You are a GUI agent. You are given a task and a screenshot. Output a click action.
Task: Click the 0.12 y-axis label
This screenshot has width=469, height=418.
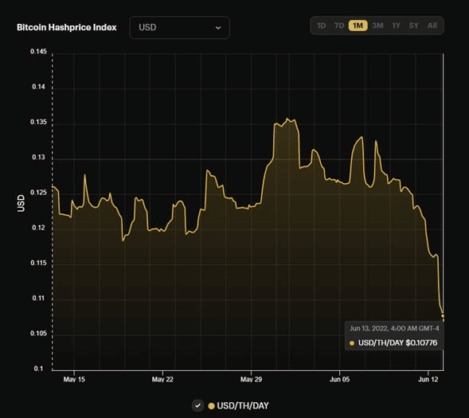click(38, 228)
